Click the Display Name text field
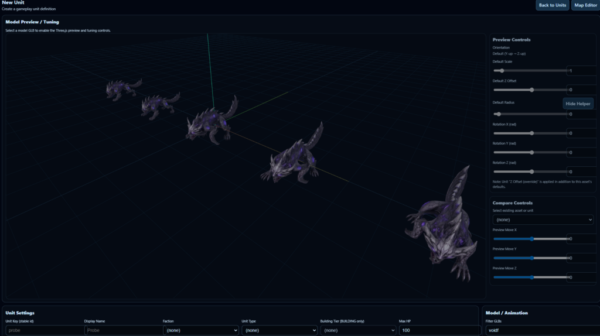Viewport: 600px width, 336px height. coord(122,330)
